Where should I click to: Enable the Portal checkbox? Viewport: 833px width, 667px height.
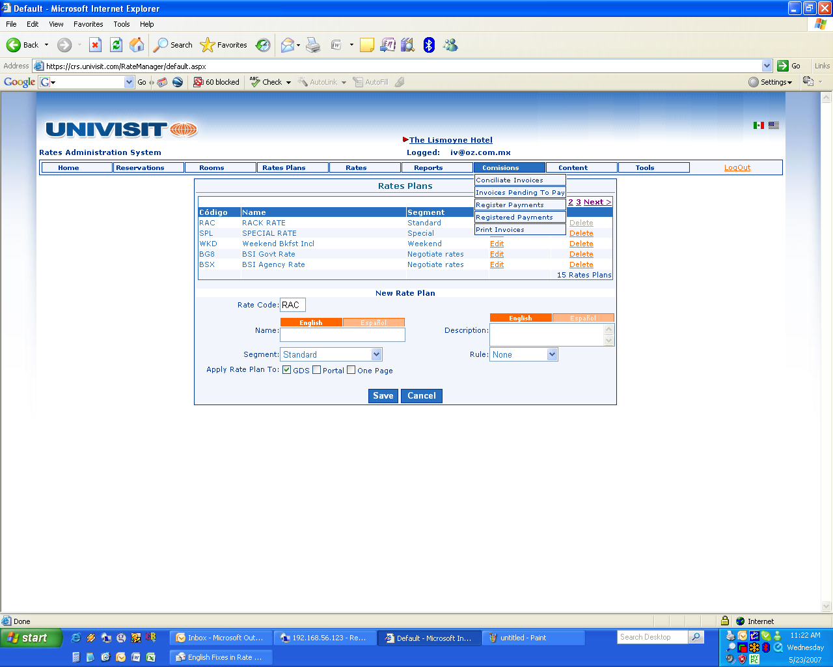(317, 370)
